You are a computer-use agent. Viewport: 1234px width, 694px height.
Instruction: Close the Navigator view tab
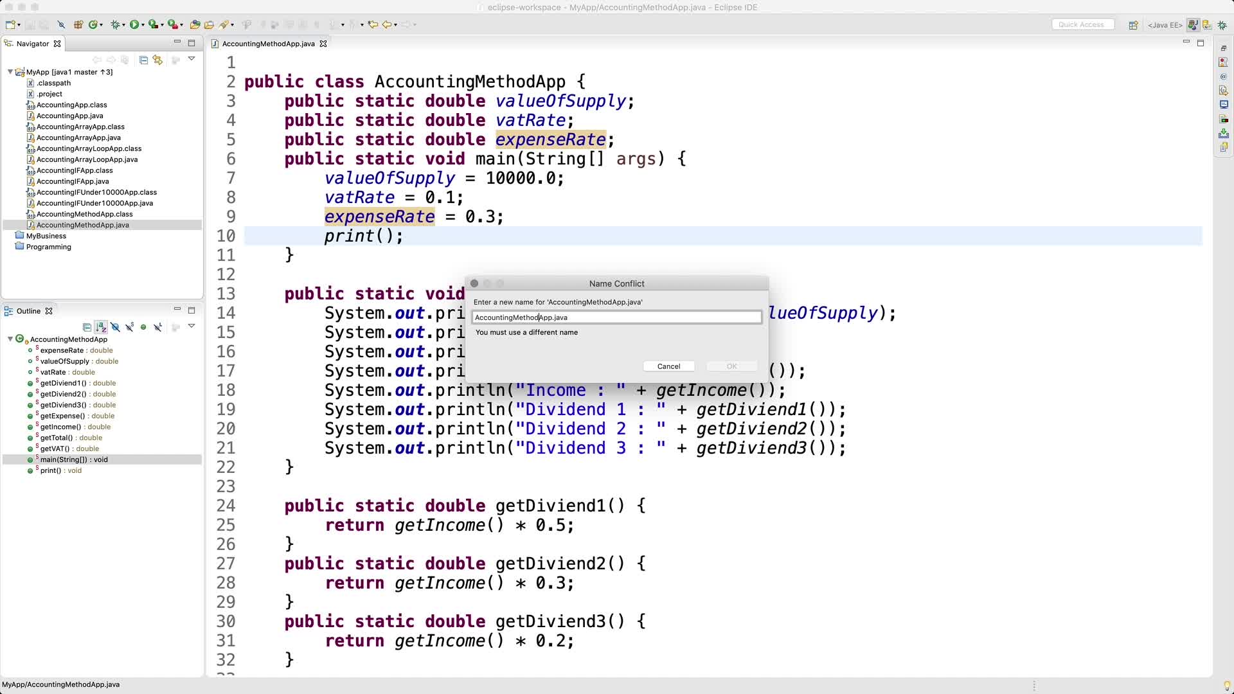point(57,44)
